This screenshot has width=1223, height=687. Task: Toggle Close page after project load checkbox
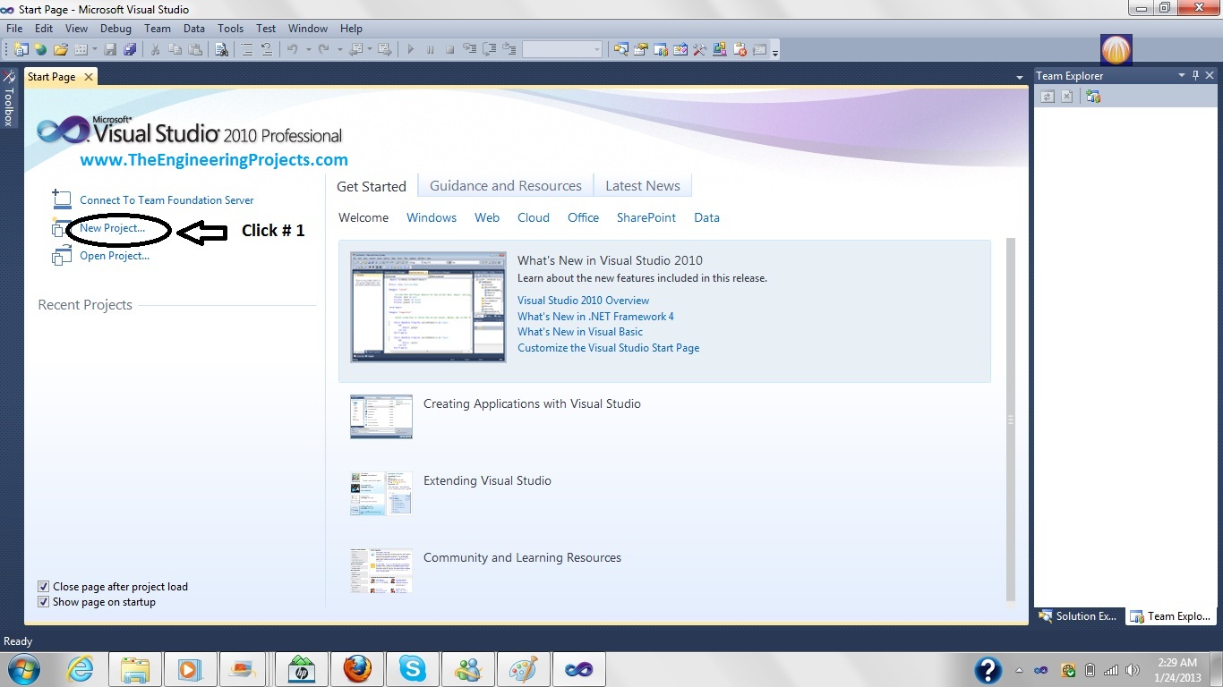click(43, 587)
